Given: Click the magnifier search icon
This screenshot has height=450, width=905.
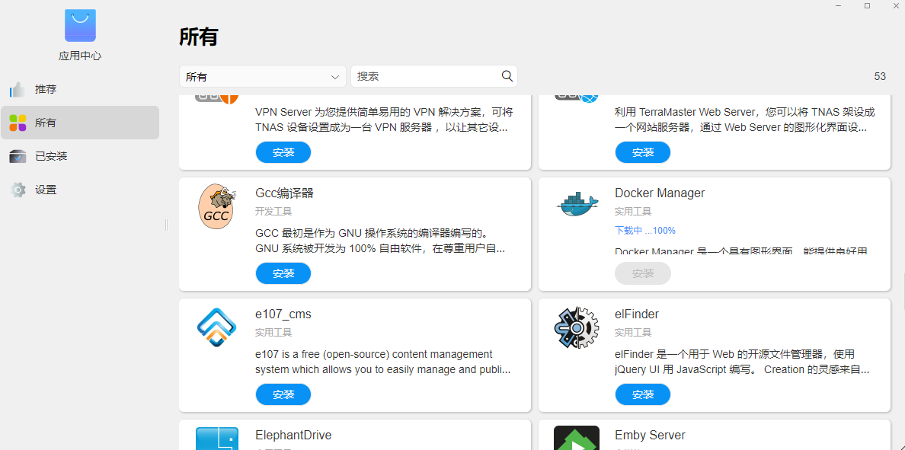Looking at the screenshot, I should point(507,76).
